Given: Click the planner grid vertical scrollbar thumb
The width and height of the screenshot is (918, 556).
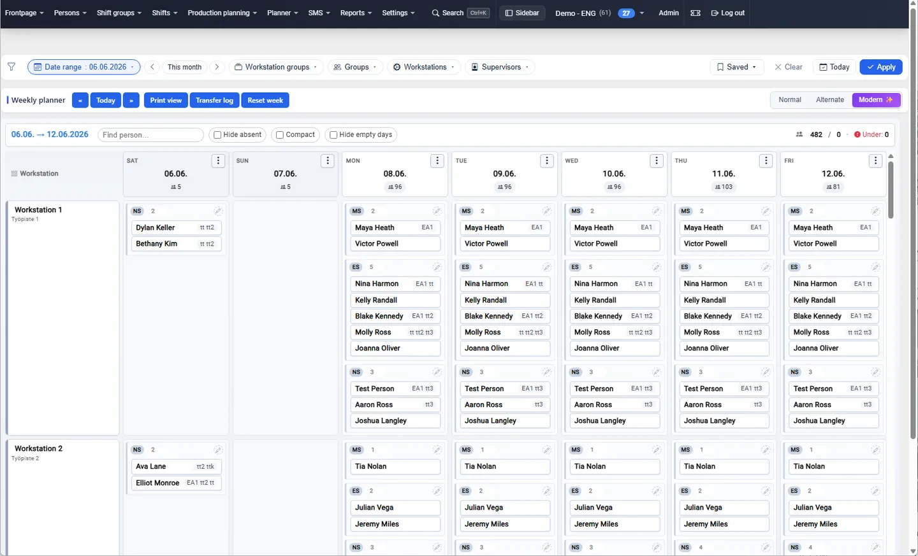Looking at the screenshot, I should [891, 189].
